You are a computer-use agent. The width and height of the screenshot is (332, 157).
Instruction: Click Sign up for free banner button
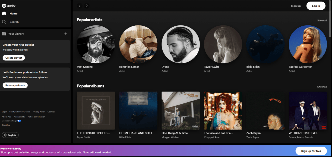311,151
